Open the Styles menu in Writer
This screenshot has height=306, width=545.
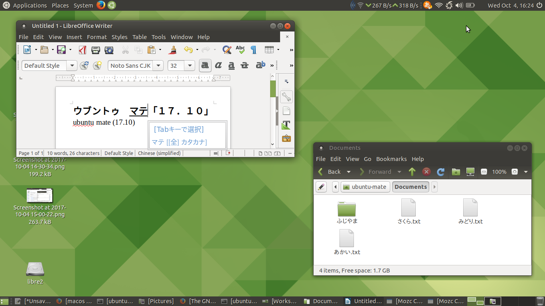pyautogui.click(x=119, y=37)
